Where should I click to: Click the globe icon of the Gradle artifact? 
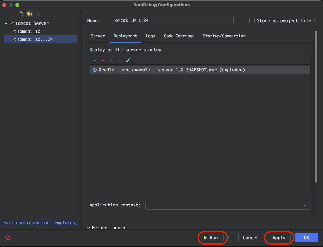click(95, 70)
